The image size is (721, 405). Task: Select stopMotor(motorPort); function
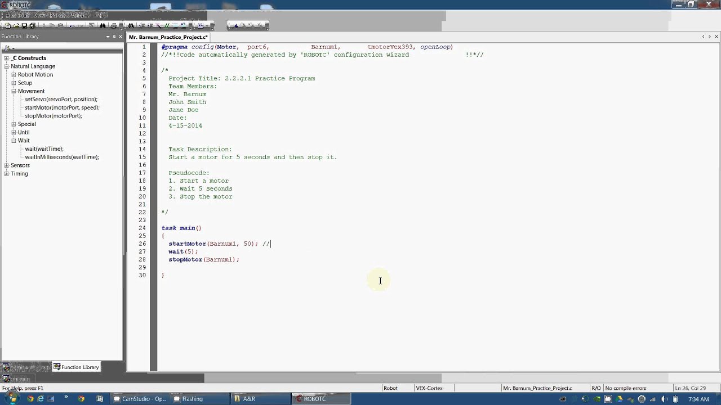(54, 116)
